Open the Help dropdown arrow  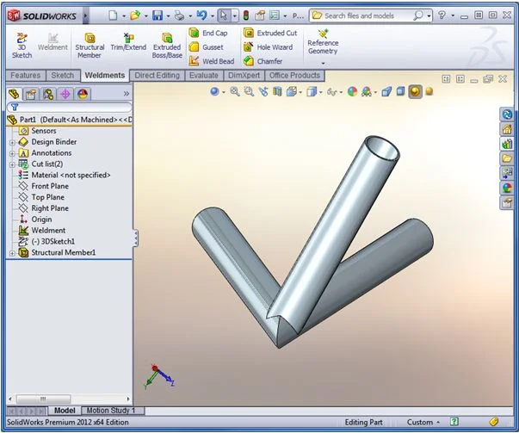453,15
